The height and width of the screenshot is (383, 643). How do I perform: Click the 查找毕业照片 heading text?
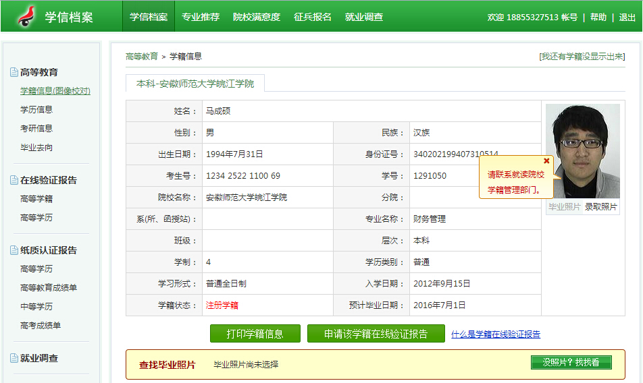(168, 365)
